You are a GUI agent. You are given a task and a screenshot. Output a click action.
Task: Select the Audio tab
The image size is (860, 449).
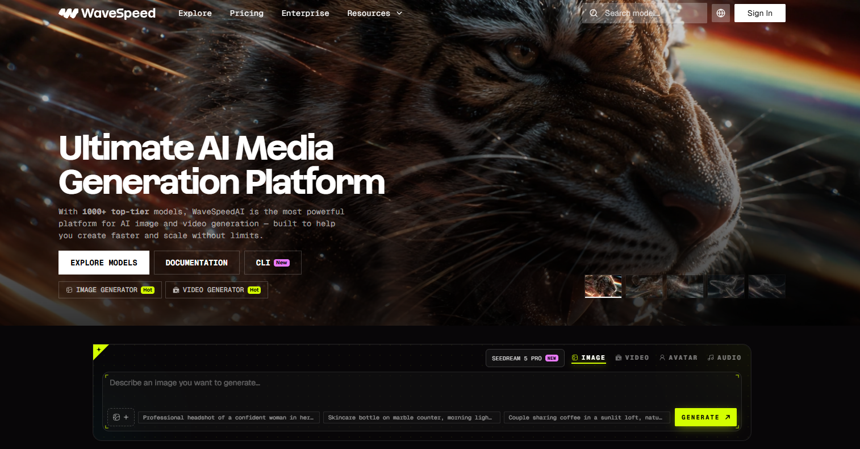724,357
